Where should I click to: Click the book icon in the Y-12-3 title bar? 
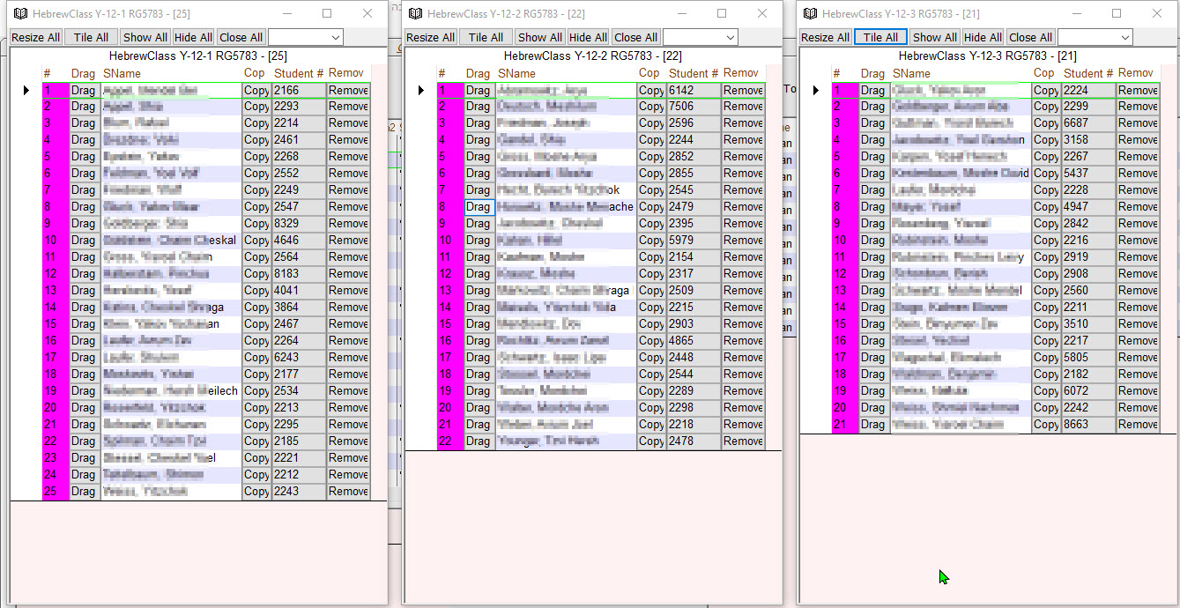tap(811, 14)
